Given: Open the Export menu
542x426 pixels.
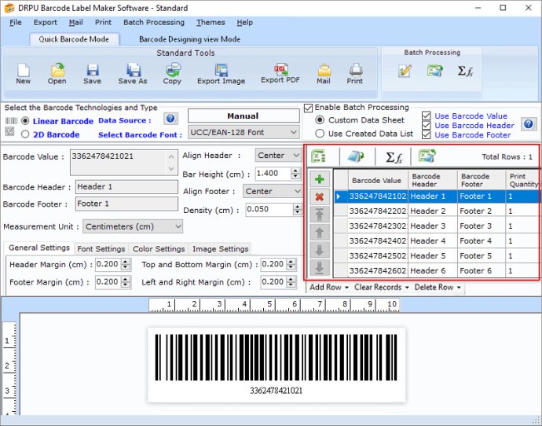Looking at the screenshot, I should pos(46,23).
